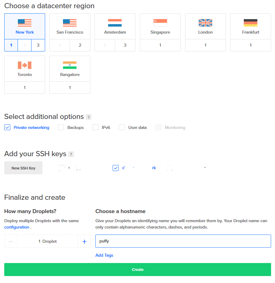The image size is (275, 283).
Task: Open help icon beside SSH keys heading
Action: pos(71,154)
